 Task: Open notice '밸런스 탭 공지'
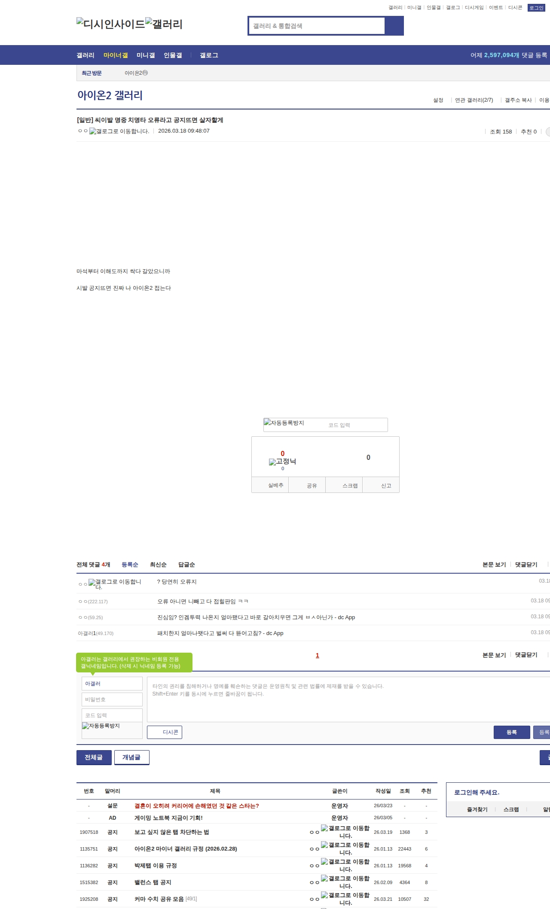[x=153, y=882]
